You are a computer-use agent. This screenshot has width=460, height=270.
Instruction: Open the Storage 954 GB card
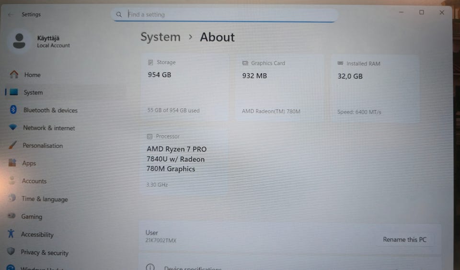click(x=184, y=87)
